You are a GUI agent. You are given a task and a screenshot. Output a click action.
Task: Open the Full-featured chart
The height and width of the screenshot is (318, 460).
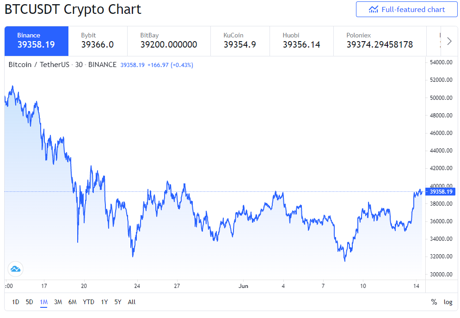tap(407, 9)
